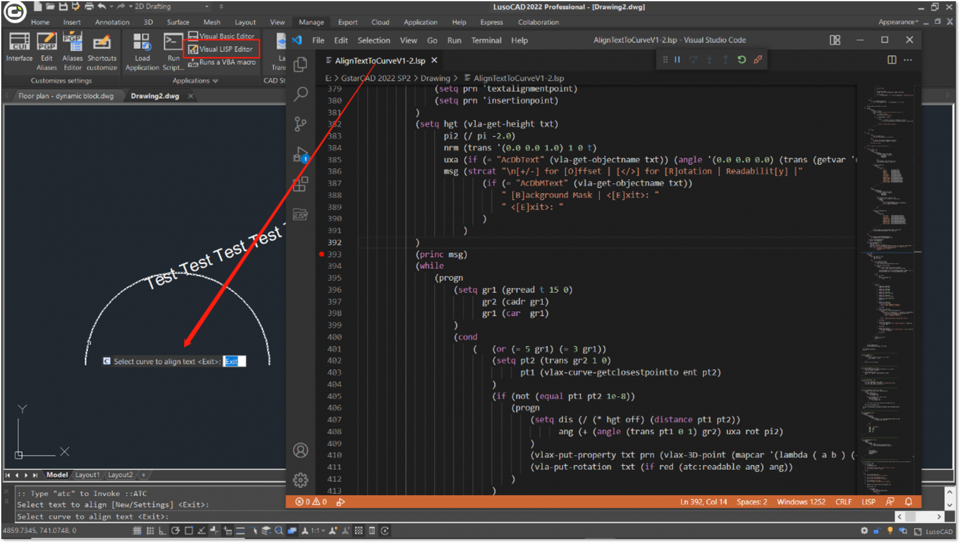Click LISP language mode in status bar
The height and width of the screenshot is (543, 960).
point(868,502)
